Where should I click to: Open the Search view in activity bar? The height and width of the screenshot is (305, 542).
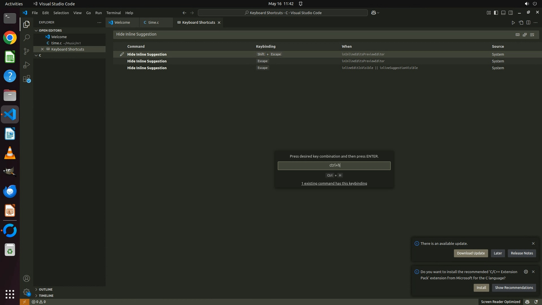point(26,38)
